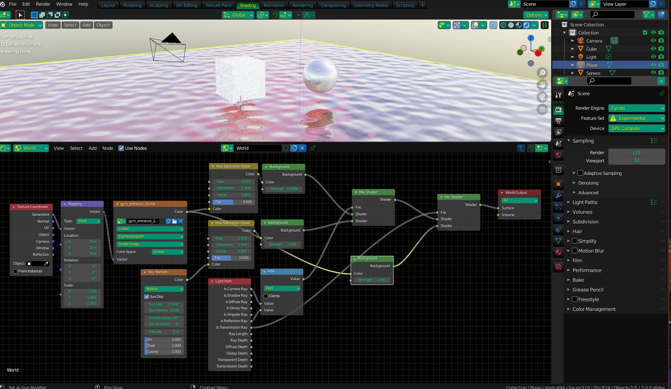This screenshot has height=389, width=671.
Task: Toggle X-ray mode in viewport
Action: point(493,25)
